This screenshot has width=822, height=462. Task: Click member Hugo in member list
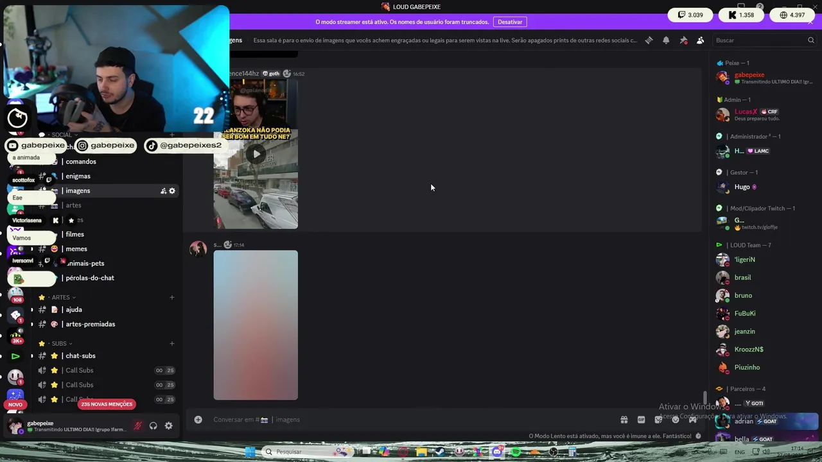[x=764, y=187]
